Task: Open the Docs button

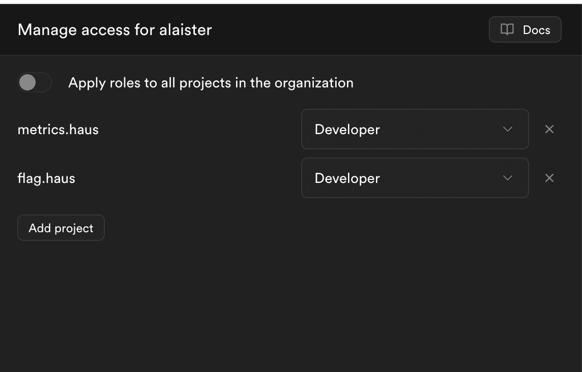Action: pos(525,29)
